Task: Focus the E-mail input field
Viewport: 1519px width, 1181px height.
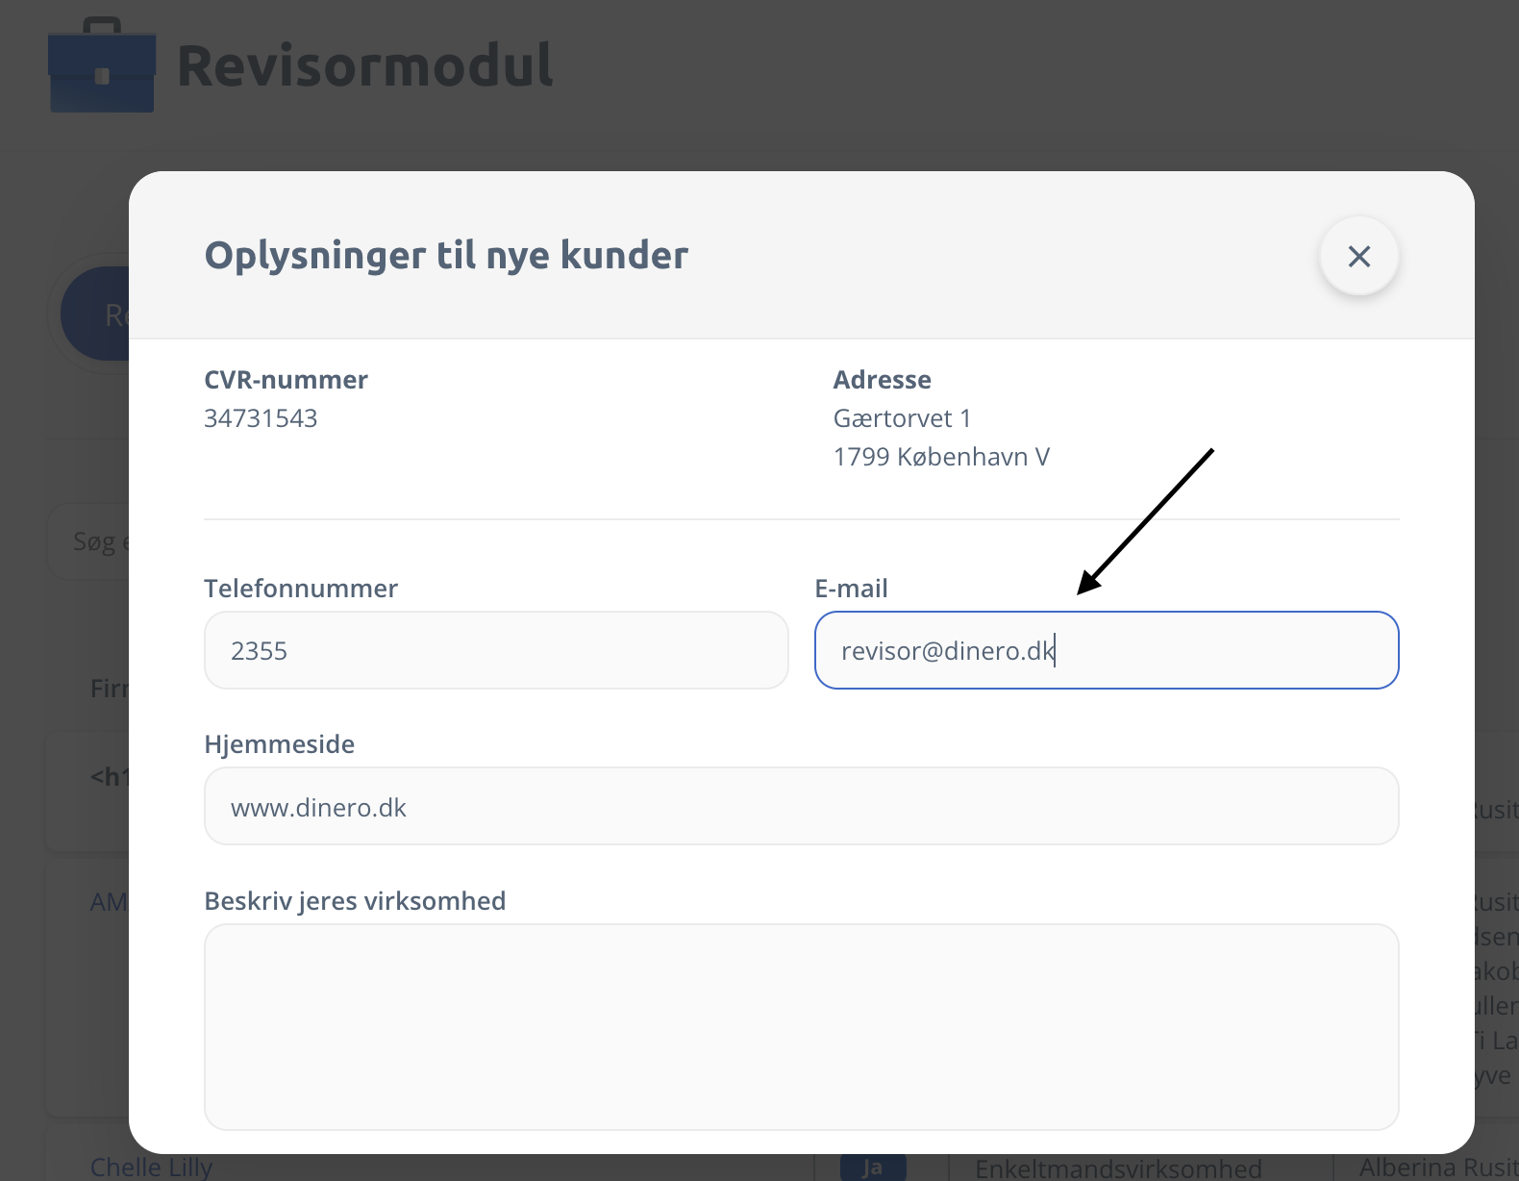Action: 1106,650
